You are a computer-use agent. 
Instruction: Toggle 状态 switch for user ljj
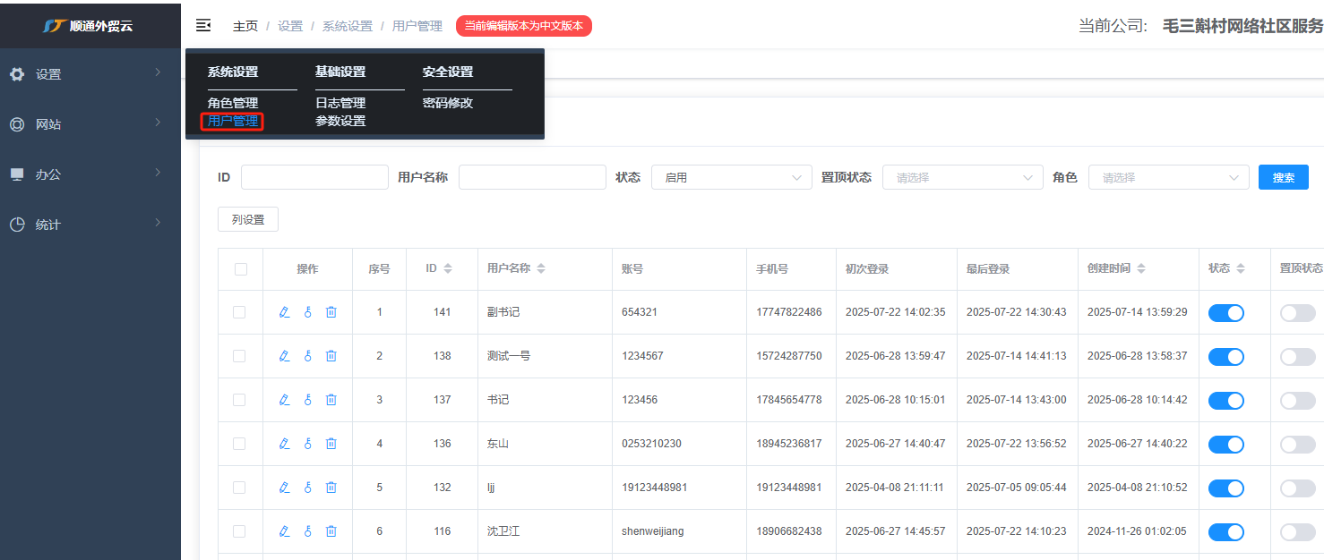1226,488
